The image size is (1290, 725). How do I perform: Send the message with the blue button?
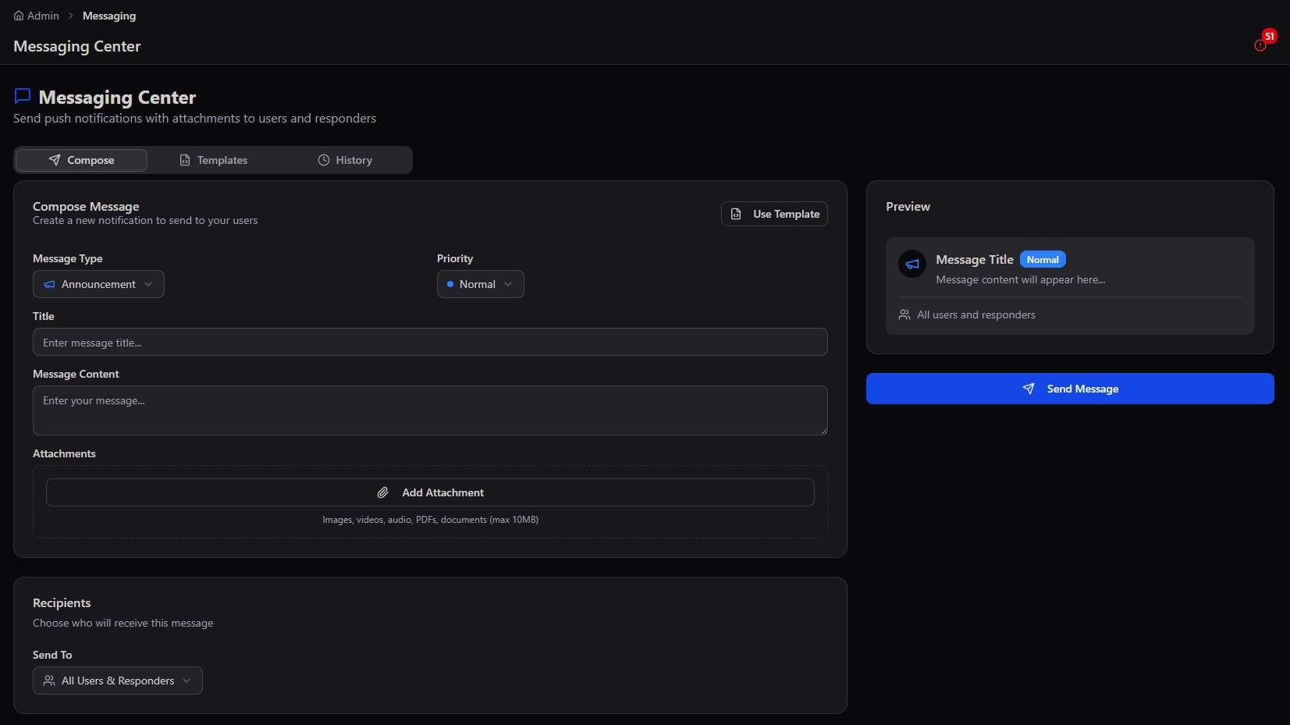[x=1070, y=389]
